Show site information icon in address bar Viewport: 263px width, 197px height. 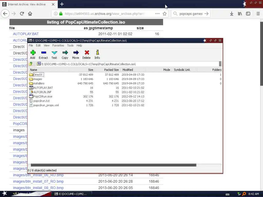click(x=56, y=14)
